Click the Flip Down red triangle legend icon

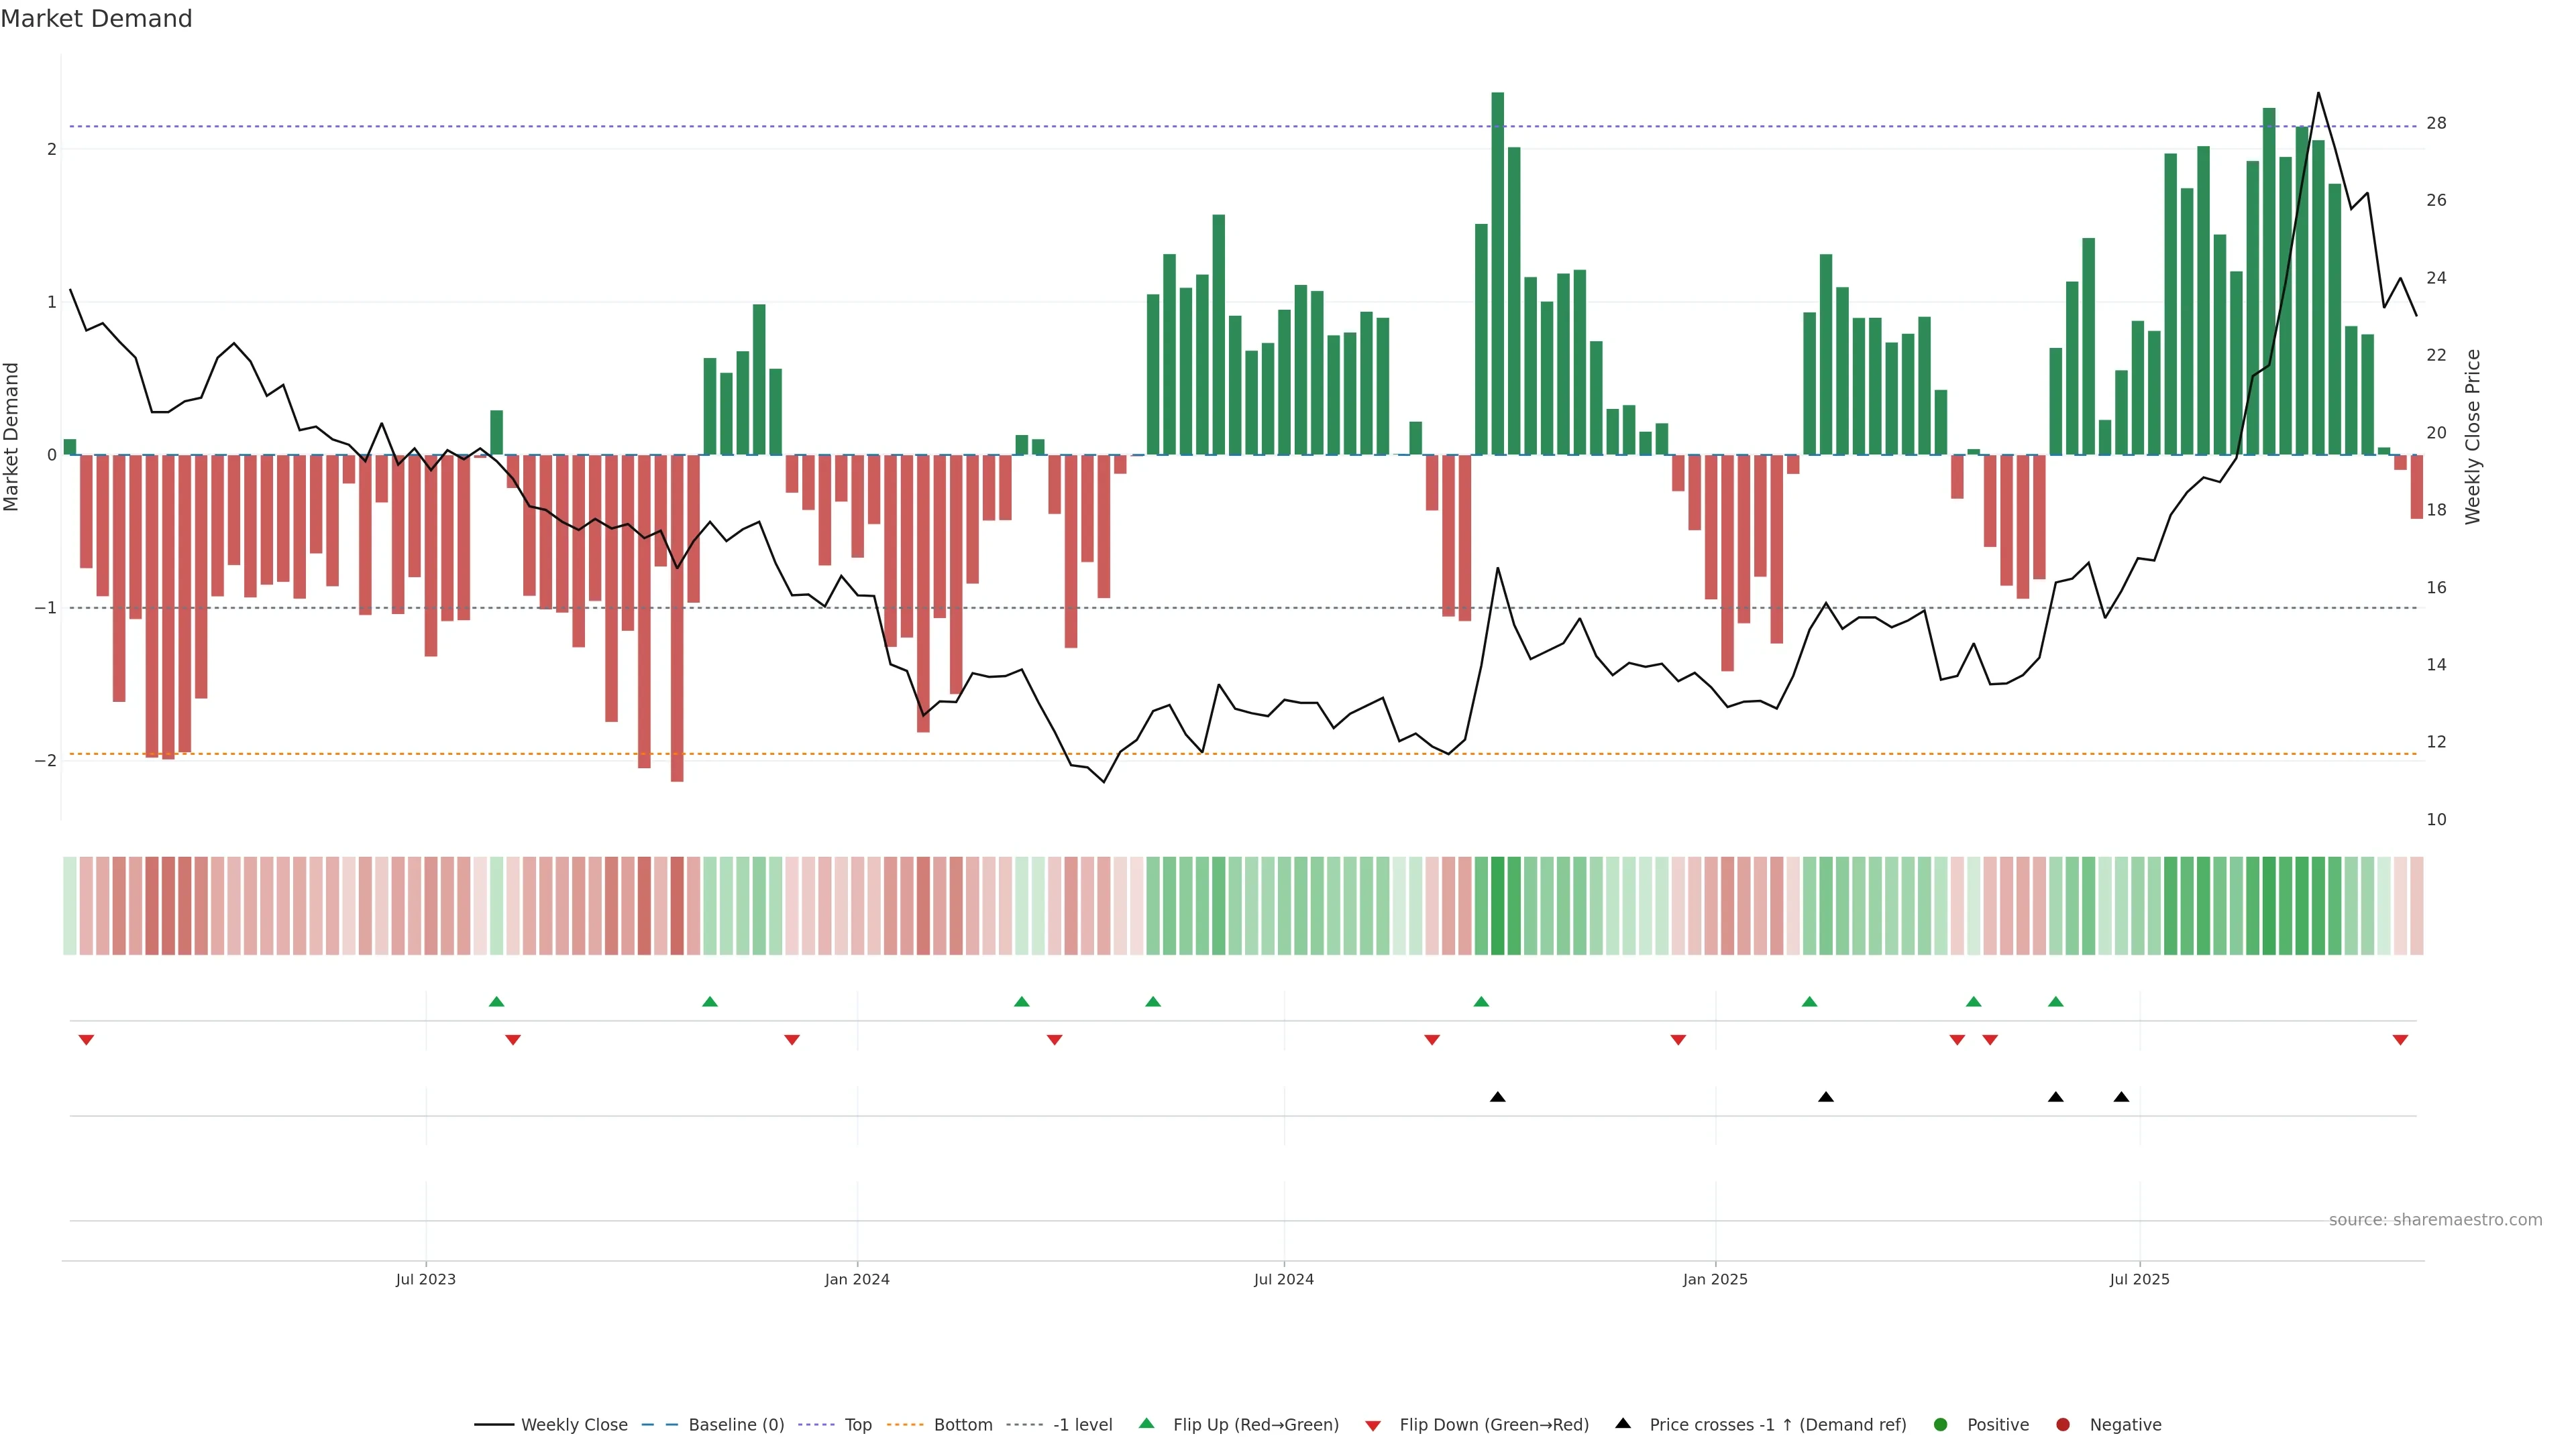[1373, 1426]
